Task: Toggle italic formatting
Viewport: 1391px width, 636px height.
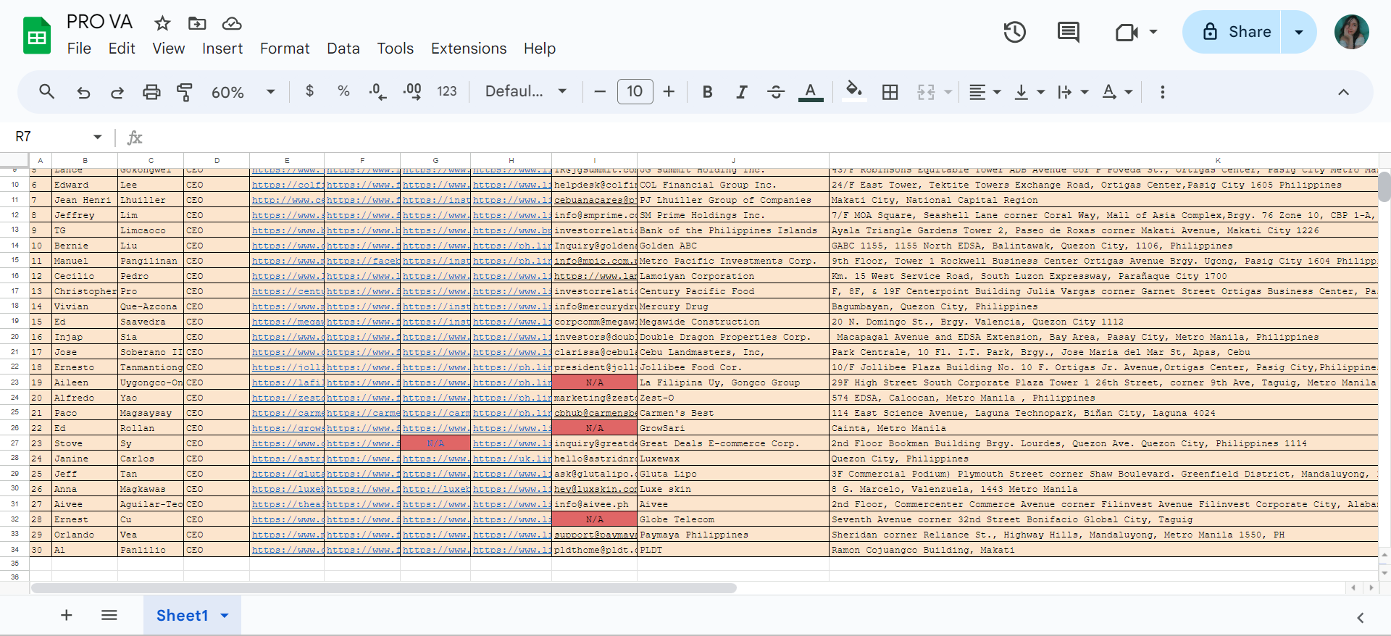Action: 741,92
